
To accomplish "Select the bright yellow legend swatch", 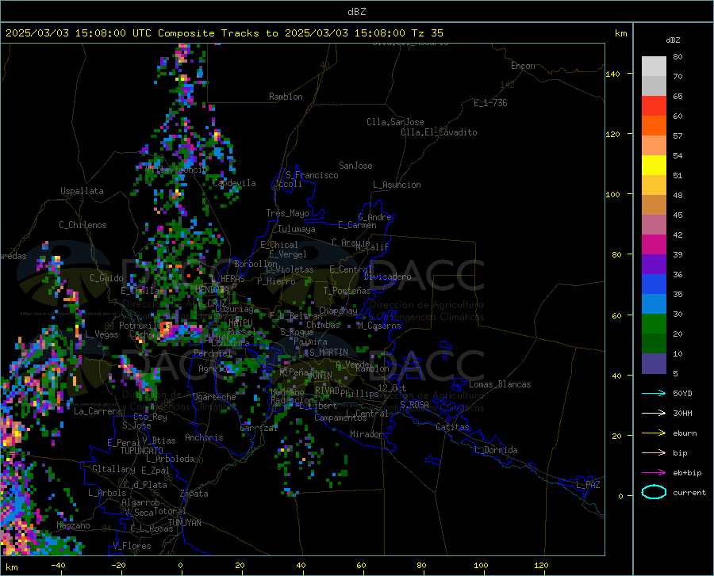I will [654, 166].
